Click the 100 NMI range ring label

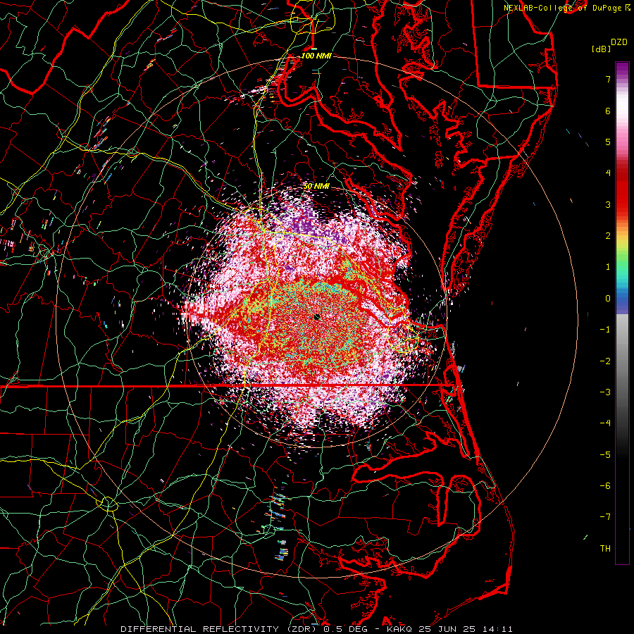tap(316, 56)
